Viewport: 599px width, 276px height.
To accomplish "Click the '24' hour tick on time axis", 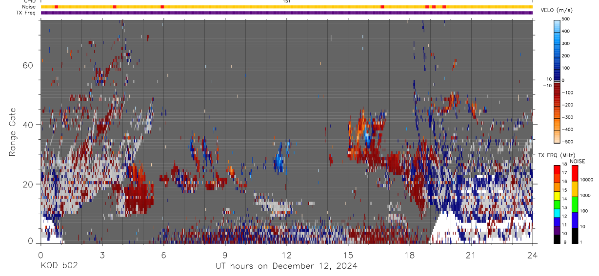I will [x=533, y=256].
